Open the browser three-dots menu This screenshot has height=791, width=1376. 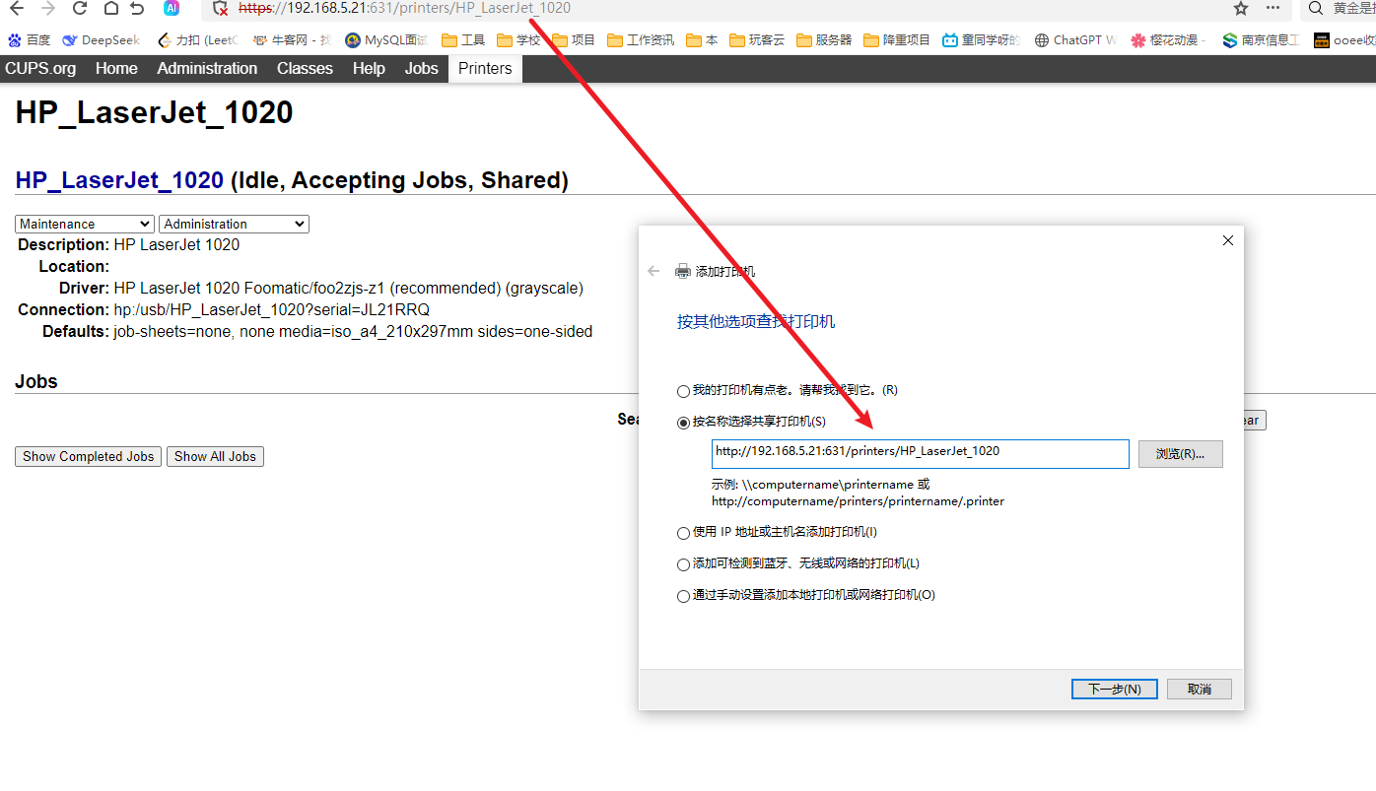(1273, 8)
